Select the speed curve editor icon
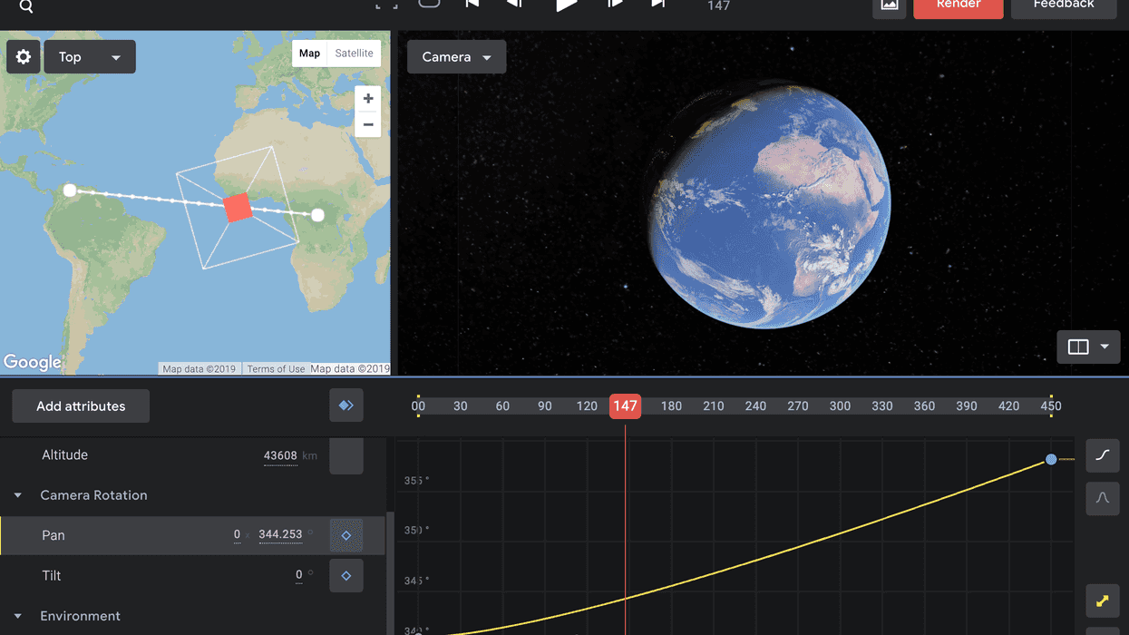Screen dimensions: 1129x635 point(1103,498)
